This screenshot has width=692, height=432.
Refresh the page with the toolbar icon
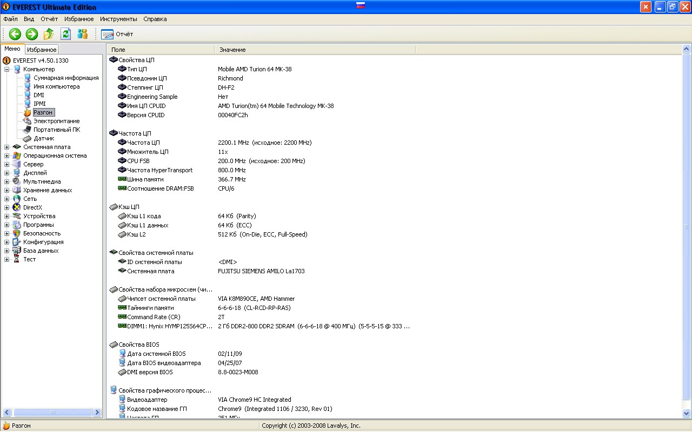(x=65, y=34)
